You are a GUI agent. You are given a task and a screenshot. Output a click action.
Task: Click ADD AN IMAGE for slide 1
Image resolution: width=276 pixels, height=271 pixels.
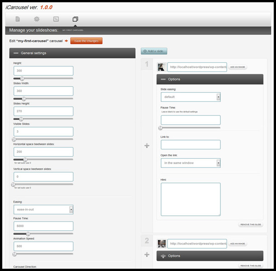[238, 67]
